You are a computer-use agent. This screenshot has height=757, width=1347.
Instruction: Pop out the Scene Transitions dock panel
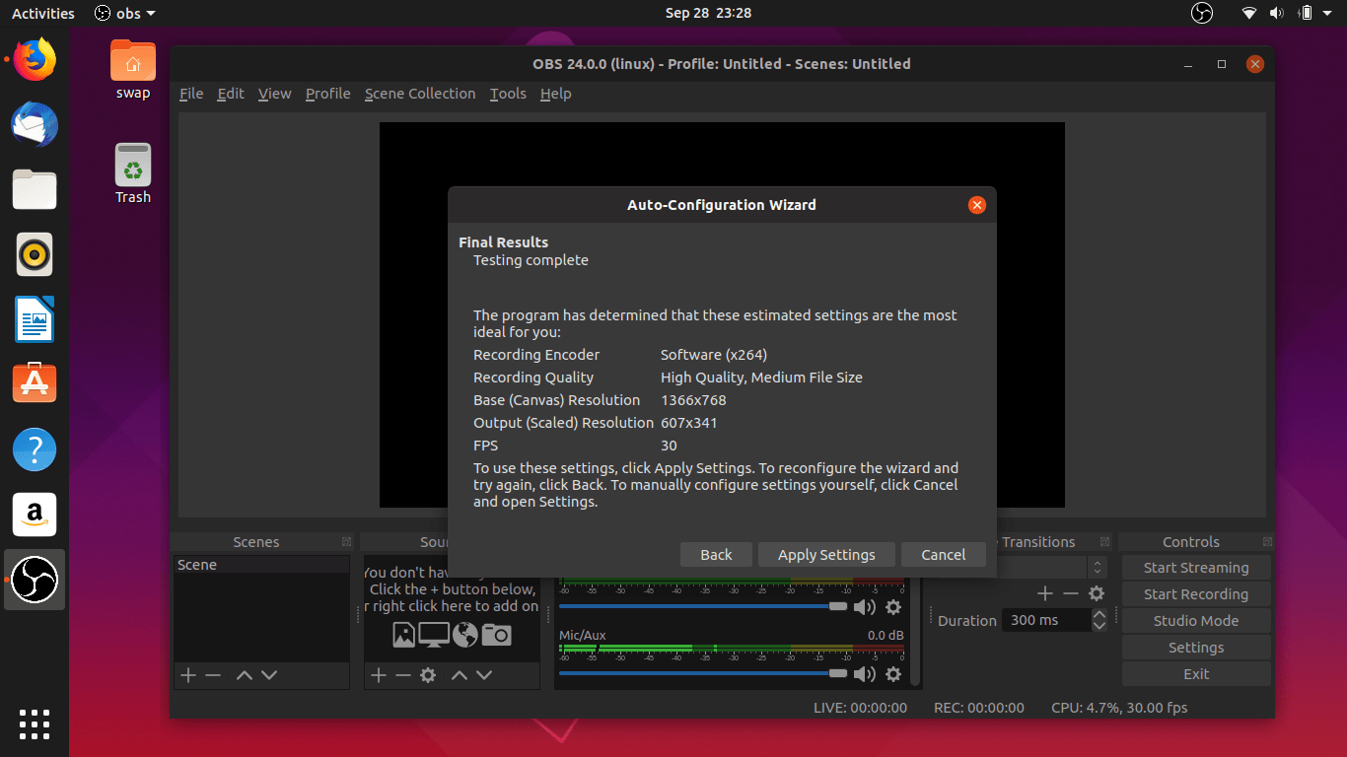coord(1106,542)
